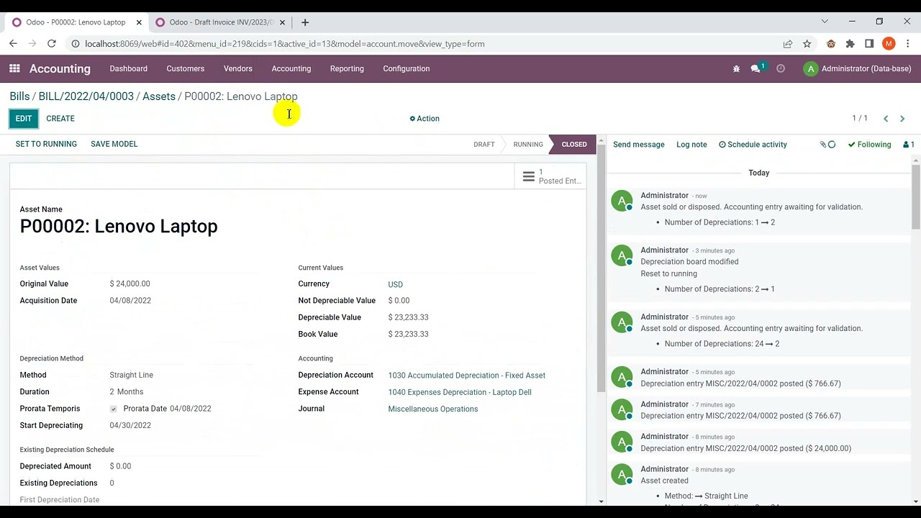
Task: Toggle the Following subscription button
Action: [869, 145]
